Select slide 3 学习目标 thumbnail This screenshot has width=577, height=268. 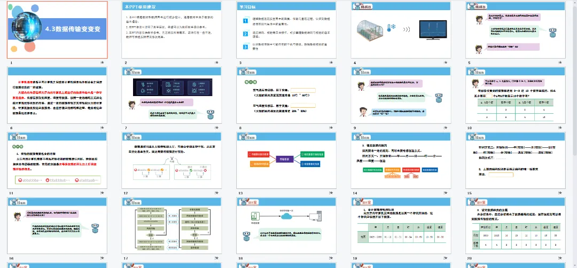tap(286, 30)
